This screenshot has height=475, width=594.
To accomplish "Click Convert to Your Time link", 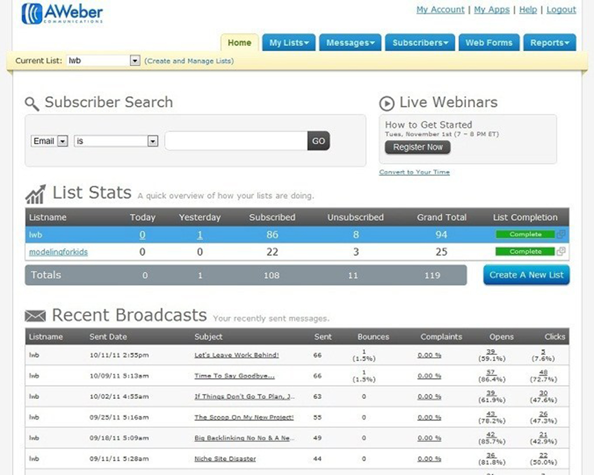I will (414, 172).
